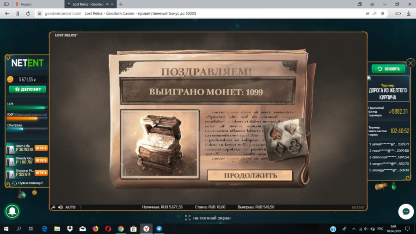The image size is (416, 234).
Task: Open browser downloads arrow icon
Action: click(x=409, y=13)
